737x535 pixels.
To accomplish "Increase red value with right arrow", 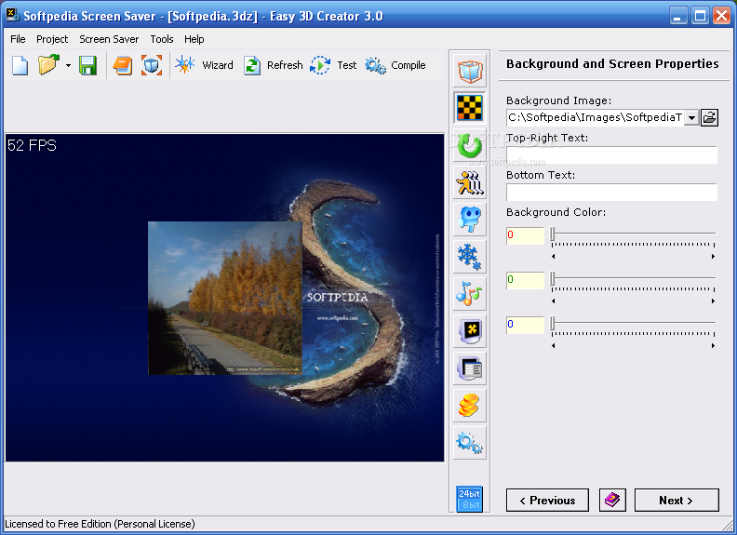I will [x=713, y=257].
